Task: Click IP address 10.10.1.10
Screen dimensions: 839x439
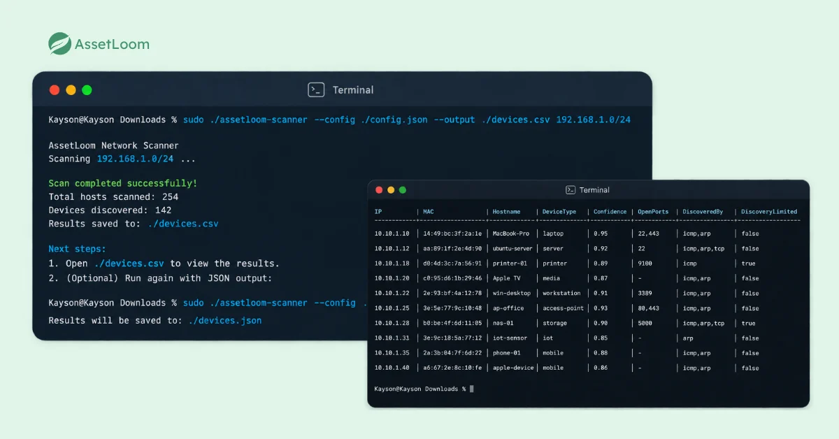Action: pyautogui.click(x=392, y=233)
